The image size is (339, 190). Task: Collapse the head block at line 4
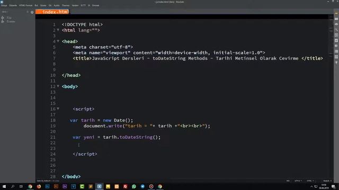(58, 41)
